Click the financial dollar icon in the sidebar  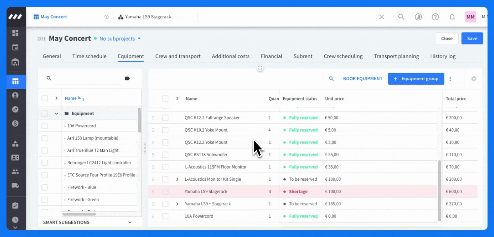tap(16, 124)
